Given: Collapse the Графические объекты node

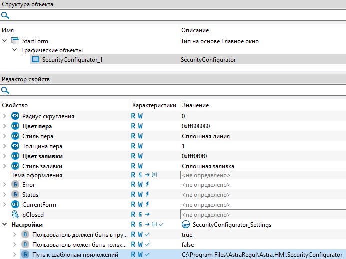Looking at the screenshot, I should tap(14, 50).
